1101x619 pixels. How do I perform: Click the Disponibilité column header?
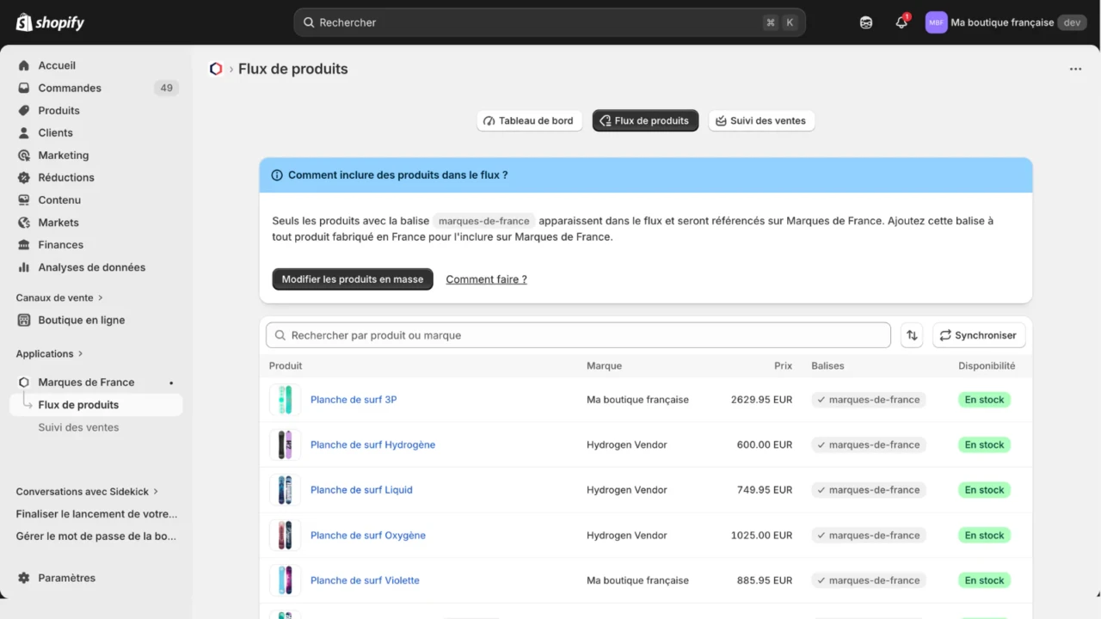tap(987, 365)
